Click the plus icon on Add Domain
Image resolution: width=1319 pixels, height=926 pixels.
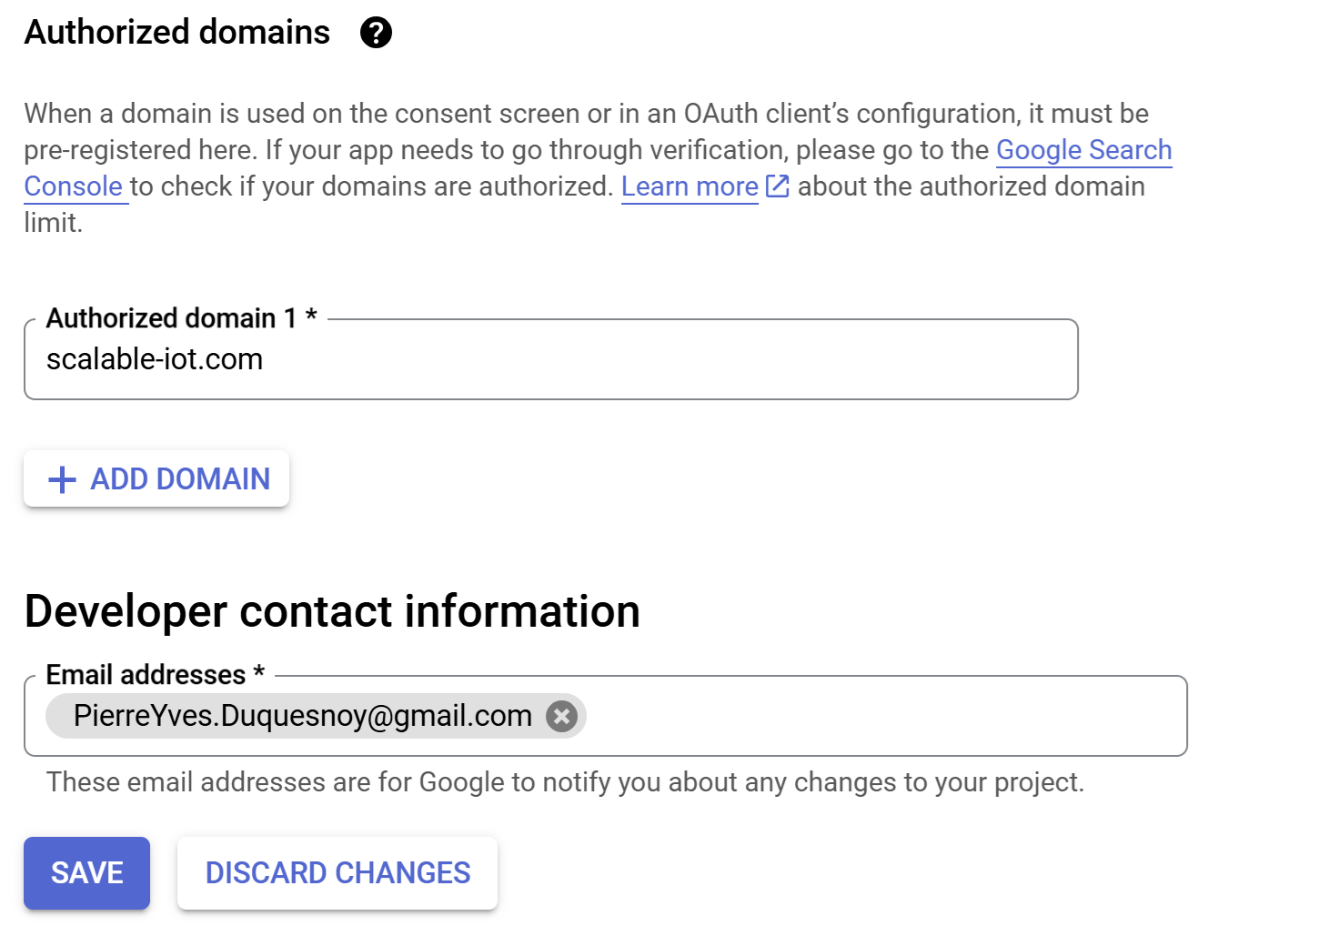pyautogui.click(x=62, y=479)
